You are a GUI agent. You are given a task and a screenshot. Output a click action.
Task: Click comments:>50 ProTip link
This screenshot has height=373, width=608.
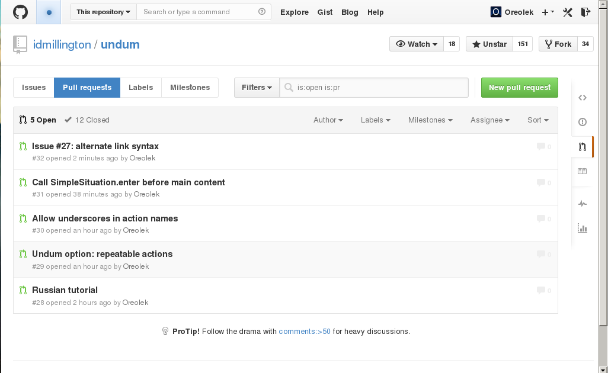[x=305, y=332]
